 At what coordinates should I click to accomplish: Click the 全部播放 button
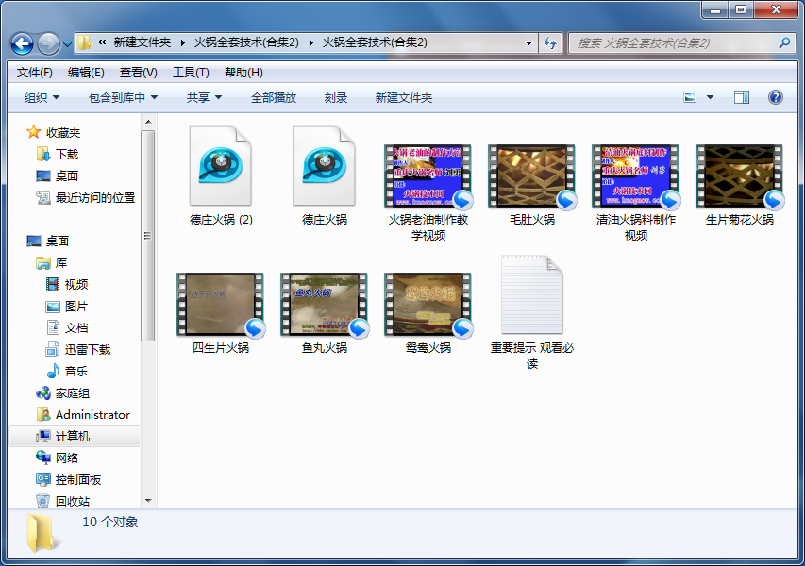pos(274,97)
